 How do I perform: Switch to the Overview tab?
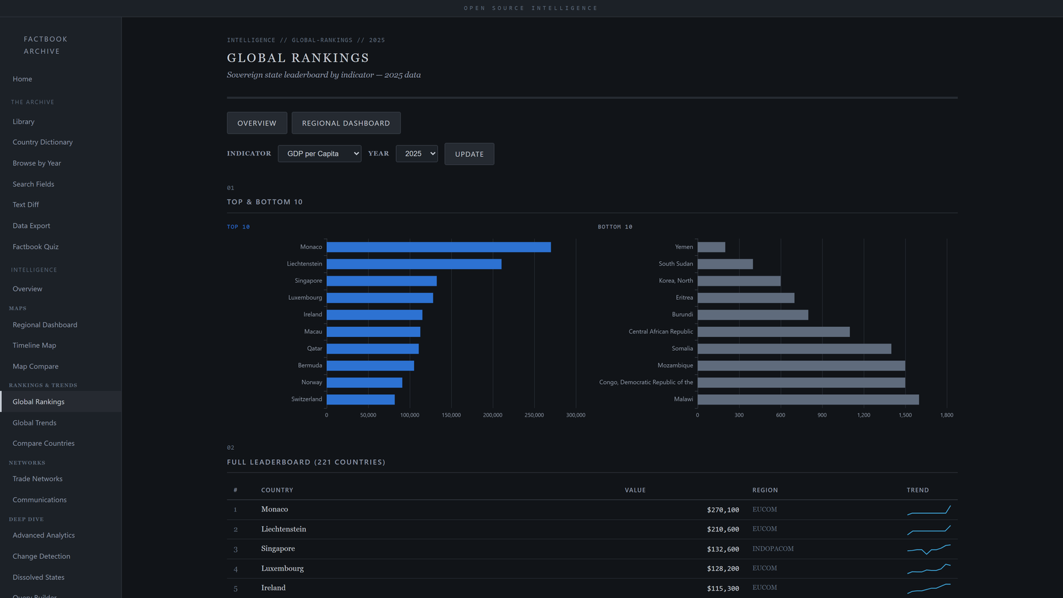256,123
